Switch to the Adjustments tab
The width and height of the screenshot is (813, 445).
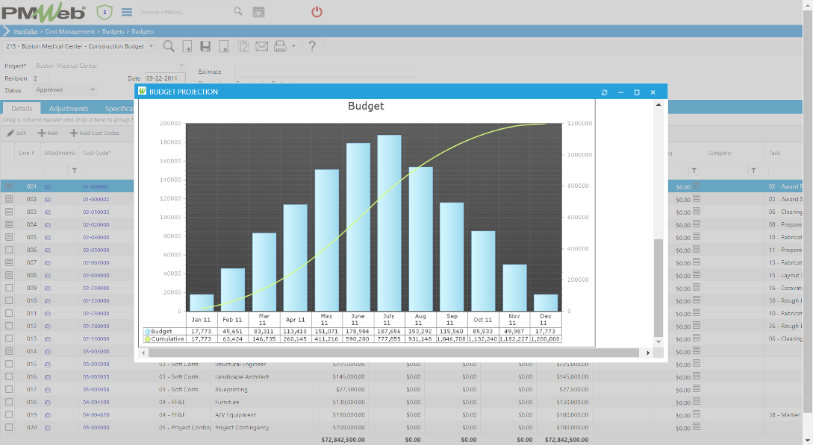point(69,109)
